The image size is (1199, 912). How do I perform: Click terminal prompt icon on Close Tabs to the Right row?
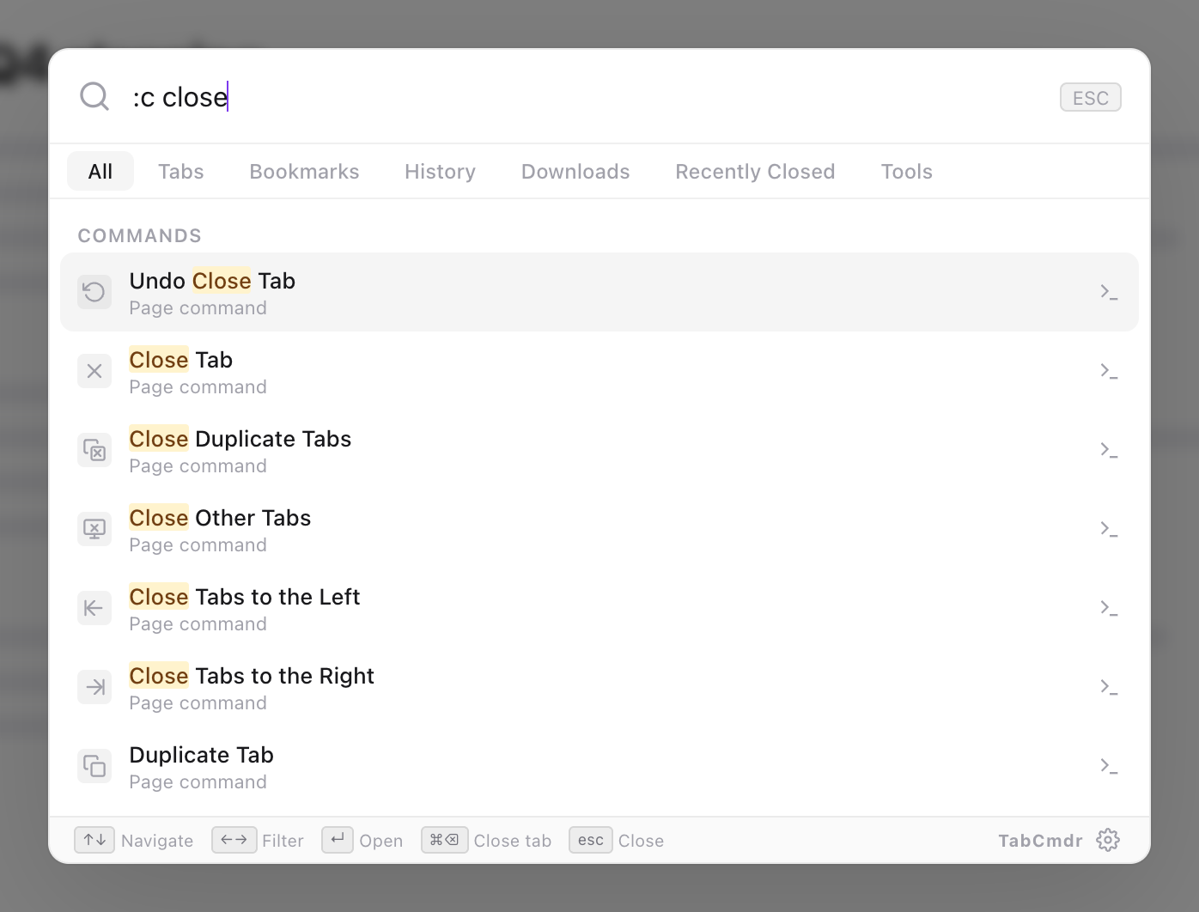(1109, 687)
